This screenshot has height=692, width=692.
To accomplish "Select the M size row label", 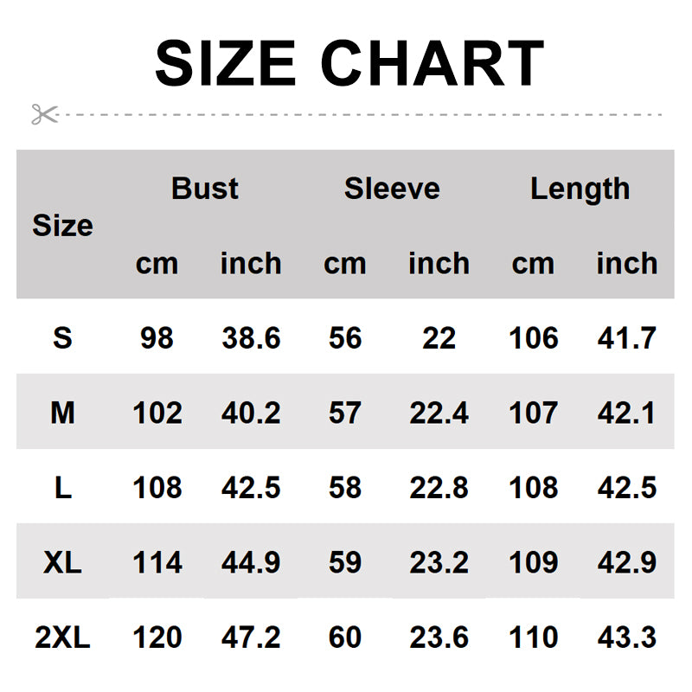I will click(x=62, y=413).
